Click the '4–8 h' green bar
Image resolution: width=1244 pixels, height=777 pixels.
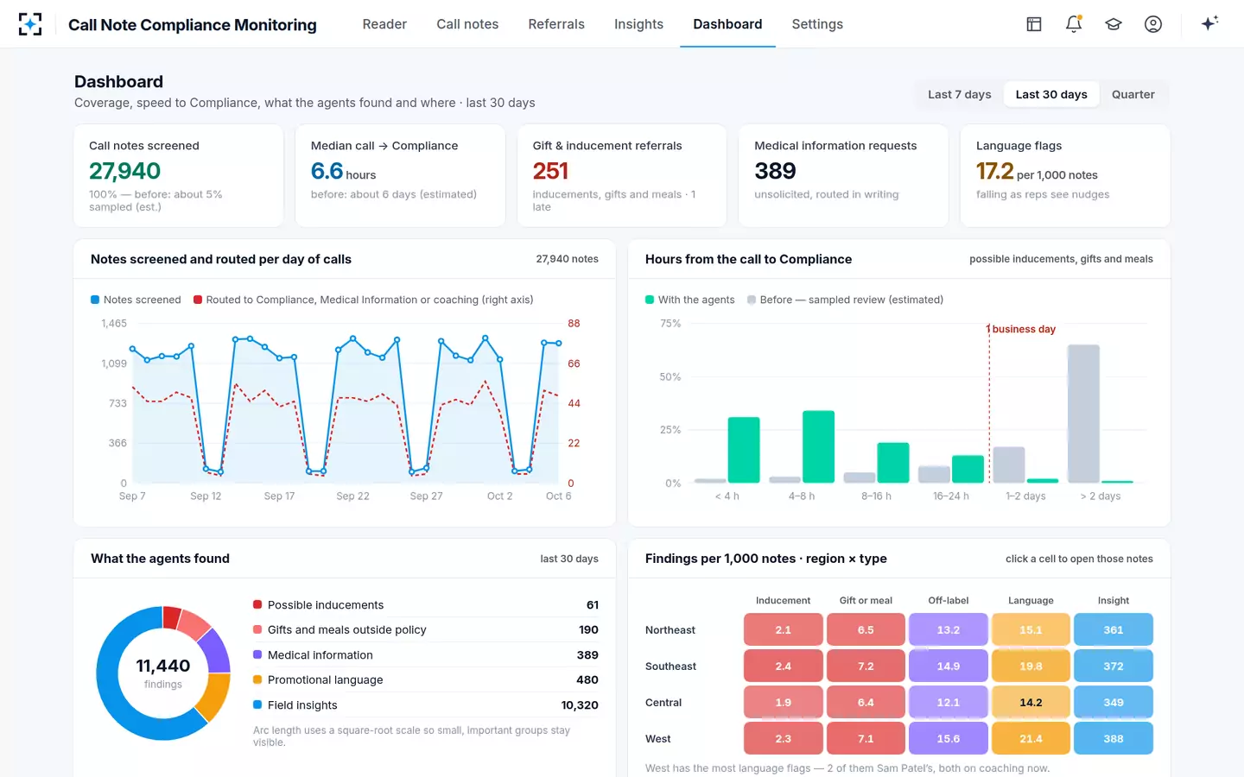click(x=818, y=446)
